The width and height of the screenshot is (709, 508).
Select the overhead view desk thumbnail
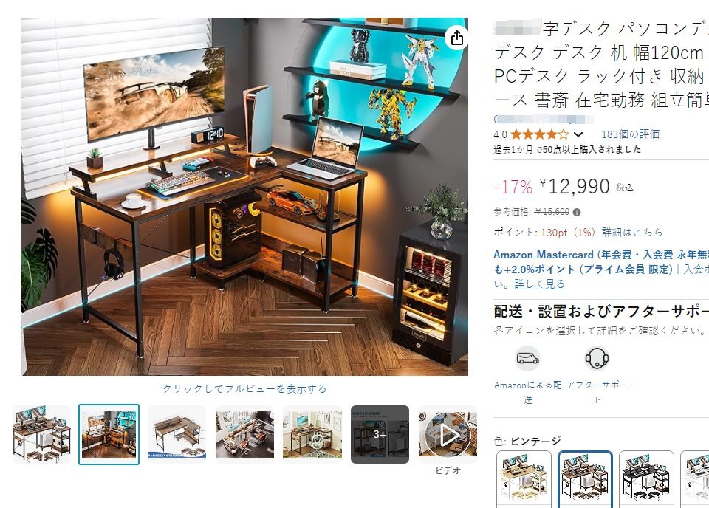244,434
